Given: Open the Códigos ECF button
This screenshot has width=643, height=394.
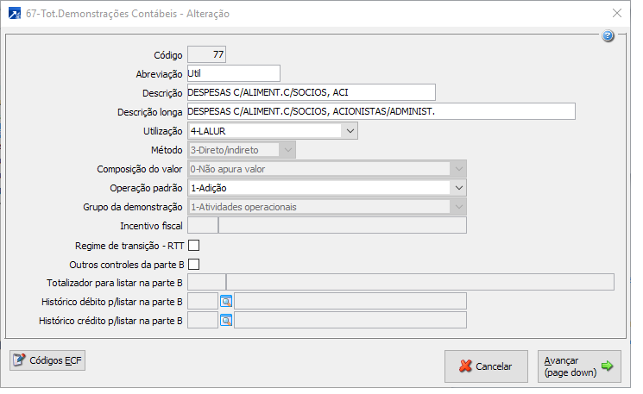Looking at the screenshot, I should point(47,360).
